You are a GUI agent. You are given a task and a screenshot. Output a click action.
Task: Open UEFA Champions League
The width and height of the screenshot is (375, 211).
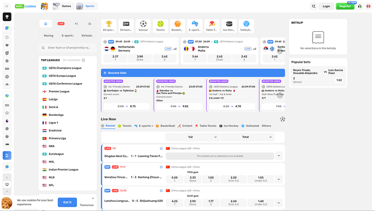point(65,68)
